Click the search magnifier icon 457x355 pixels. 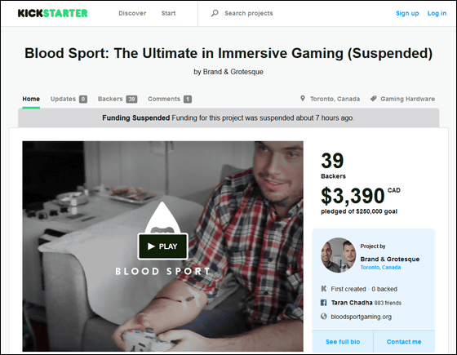tap(215, 13)
